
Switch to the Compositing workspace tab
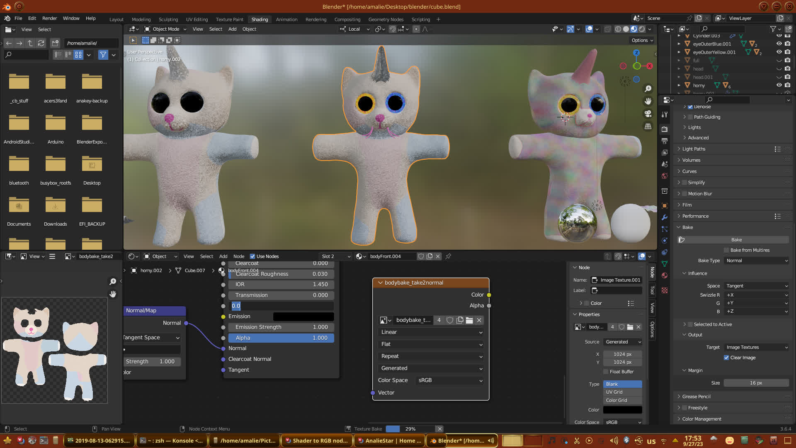pos(347,19)
